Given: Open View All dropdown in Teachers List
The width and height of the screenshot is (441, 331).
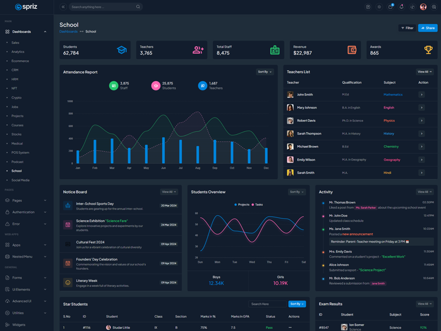Looking at the screenshot, I should 424,72.
